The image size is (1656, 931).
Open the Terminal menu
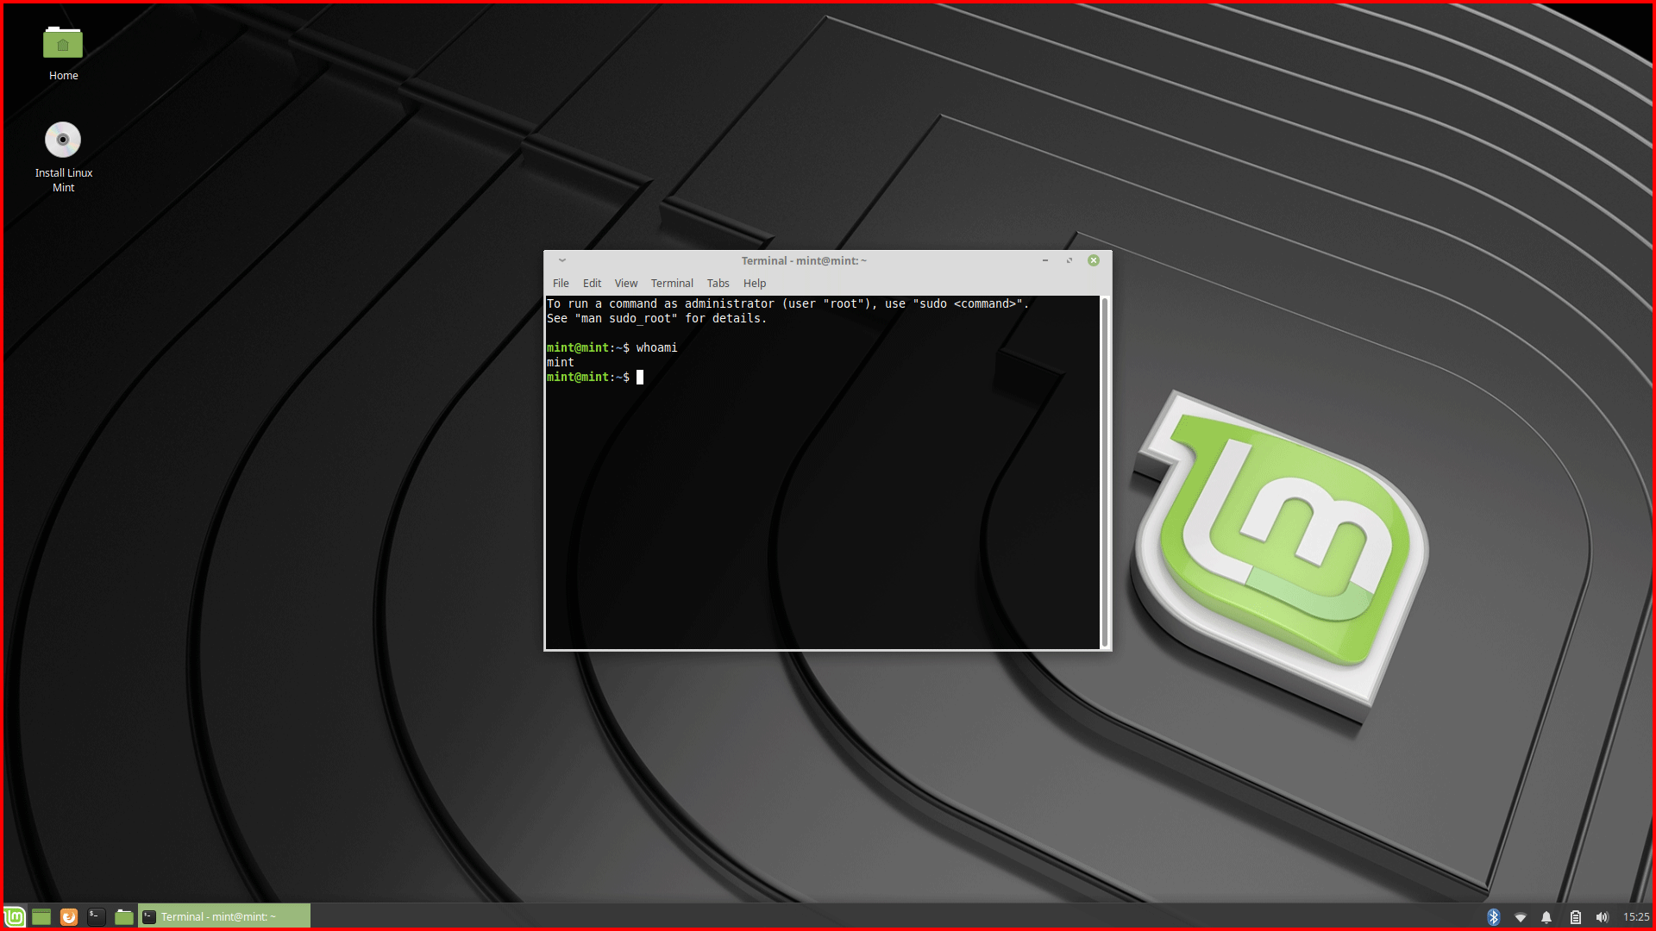pos(671,283)
